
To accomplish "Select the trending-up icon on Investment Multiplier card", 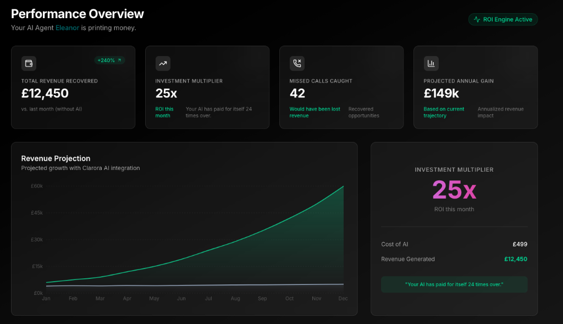I will tap(163, 63).
